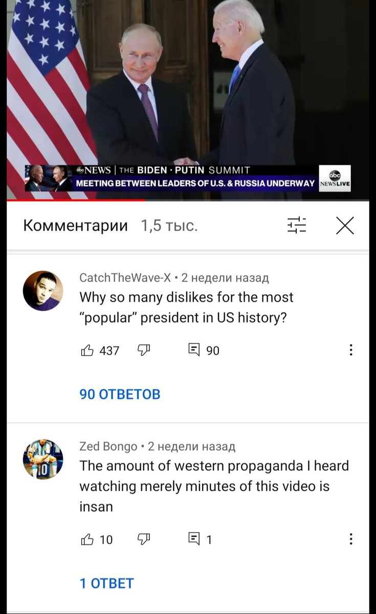Like Zed Bongo's comment
Screen dimensions: 376x614
click(88, 539)
